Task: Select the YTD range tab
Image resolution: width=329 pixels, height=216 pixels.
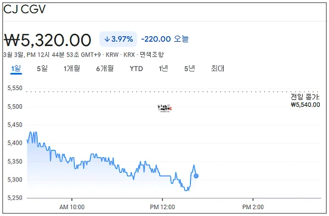Action: point(137,69)
